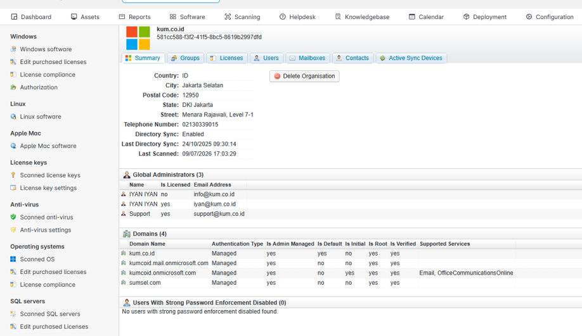The image size is (582, 336).
Task: Select iyan@kum.co.id email address
Action: click(x=214, y=204)
